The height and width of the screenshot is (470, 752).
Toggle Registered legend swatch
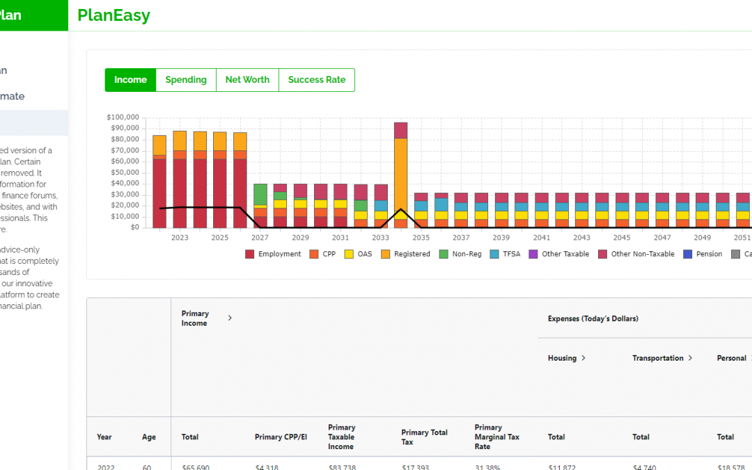(386, 254)
